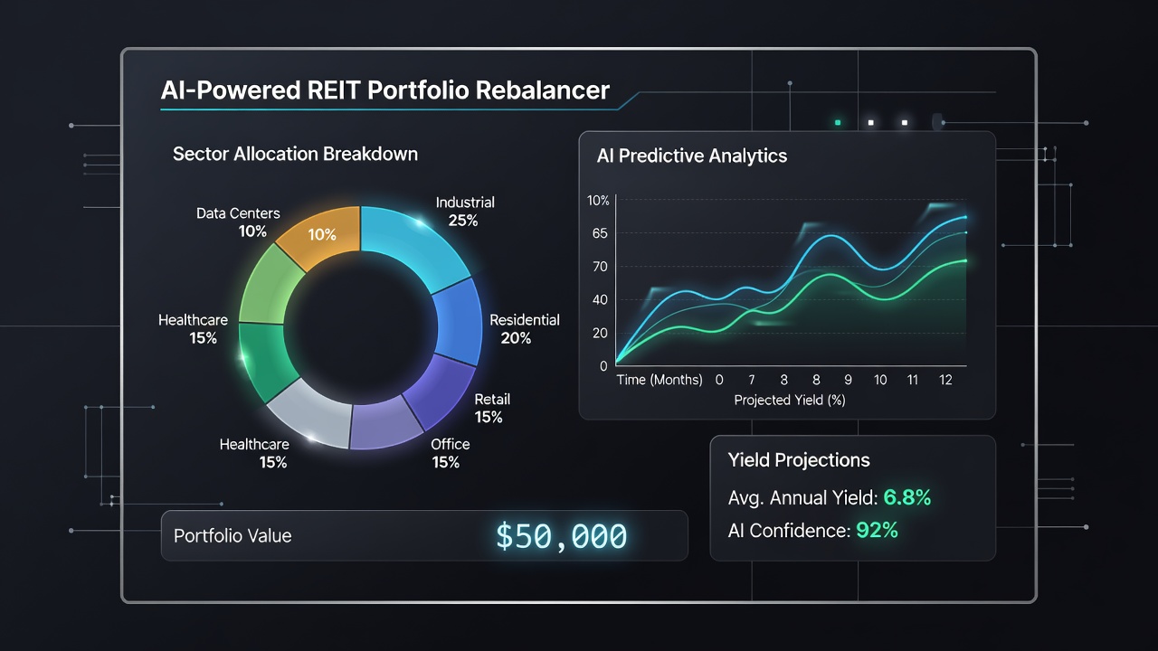This screenshot has width=1158, height=651.
Task: Click the AI Confidence 92% value
Action: pyautogui.click(x=877, y=531)
